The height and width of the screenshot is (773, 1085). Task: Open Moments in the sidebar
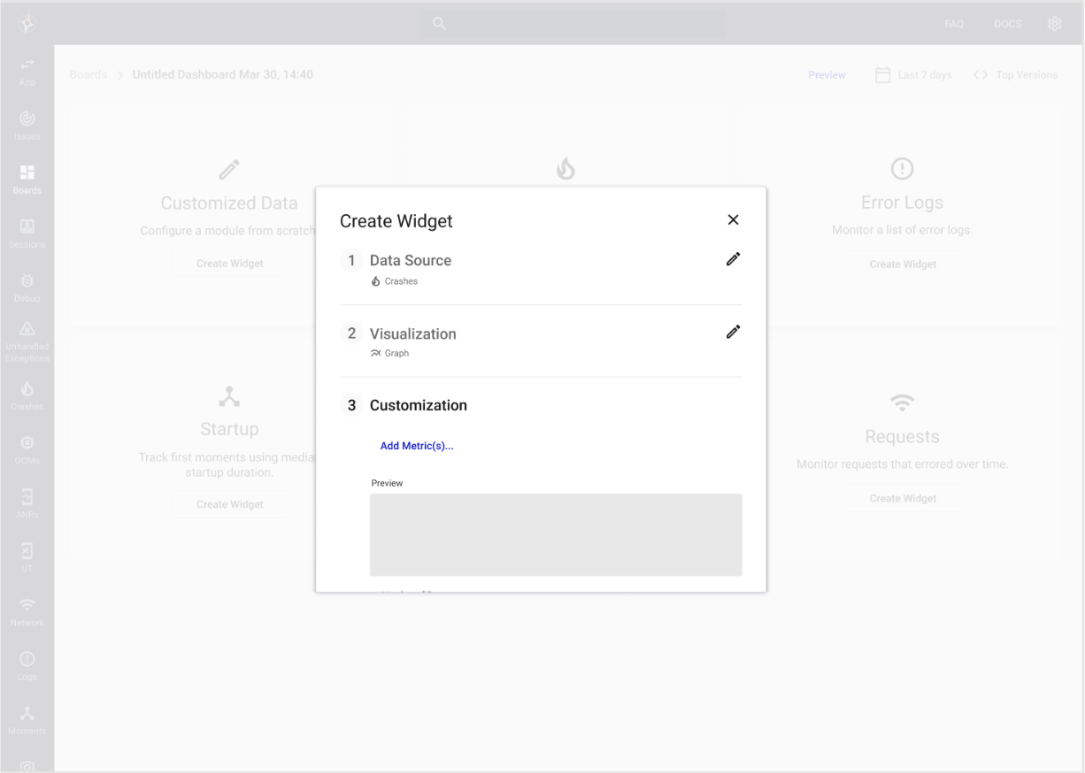pos(27,721)
